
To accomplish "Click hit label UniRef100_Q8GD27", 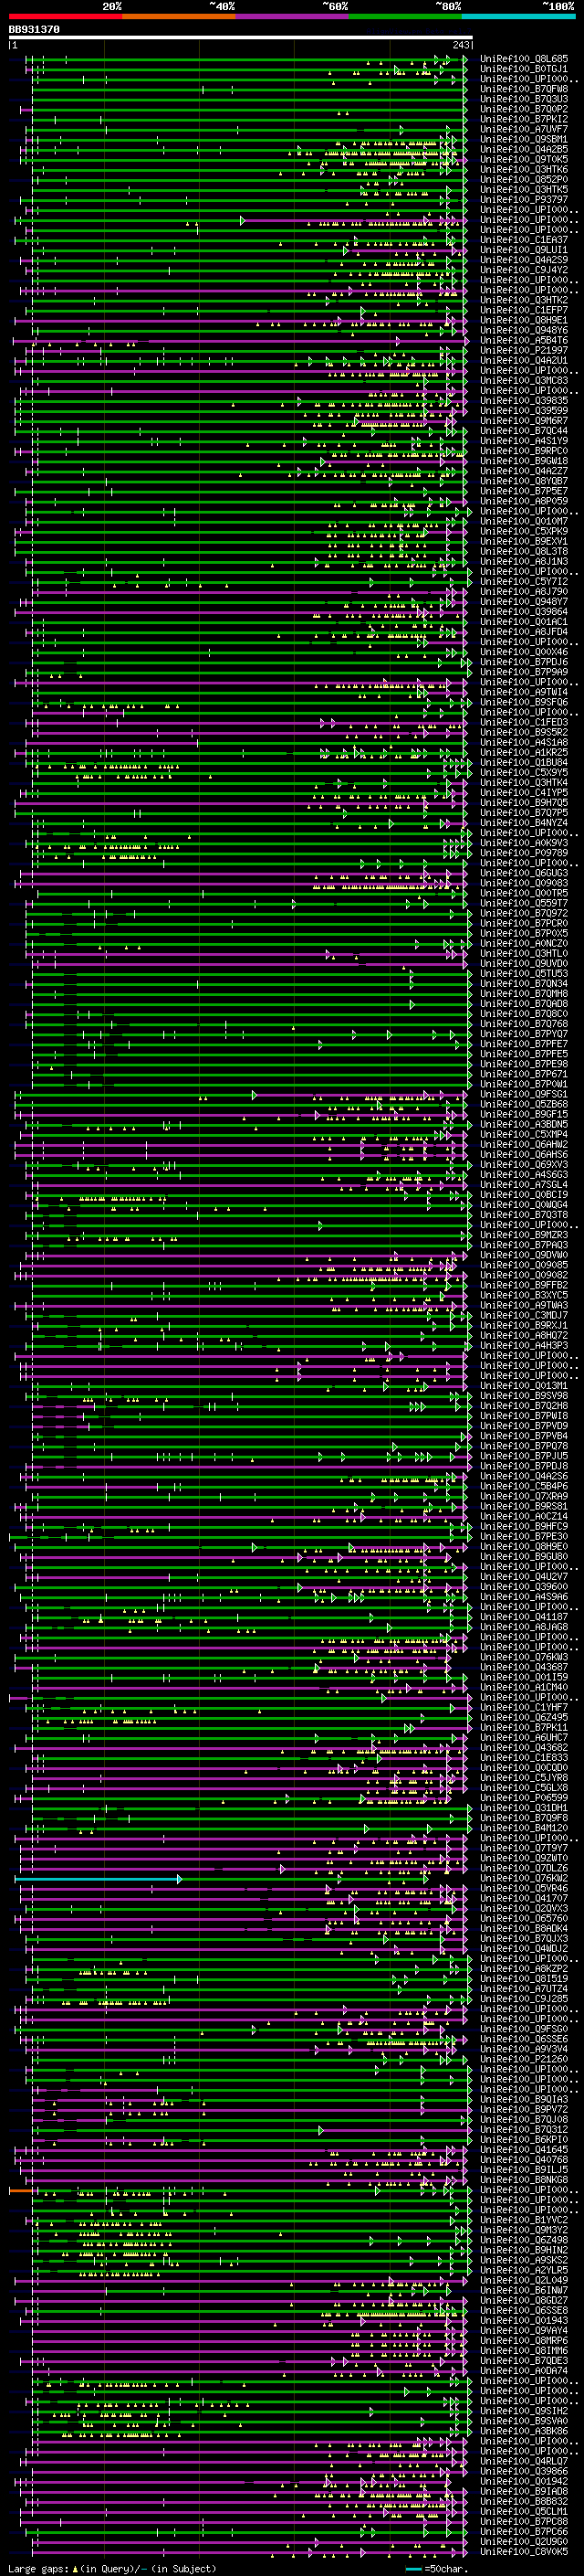I will (x=524, y=2300).
